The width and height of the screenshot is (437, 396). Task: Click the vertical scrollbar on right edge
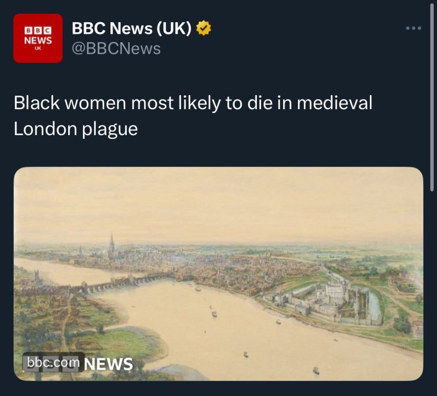point(434,95)
